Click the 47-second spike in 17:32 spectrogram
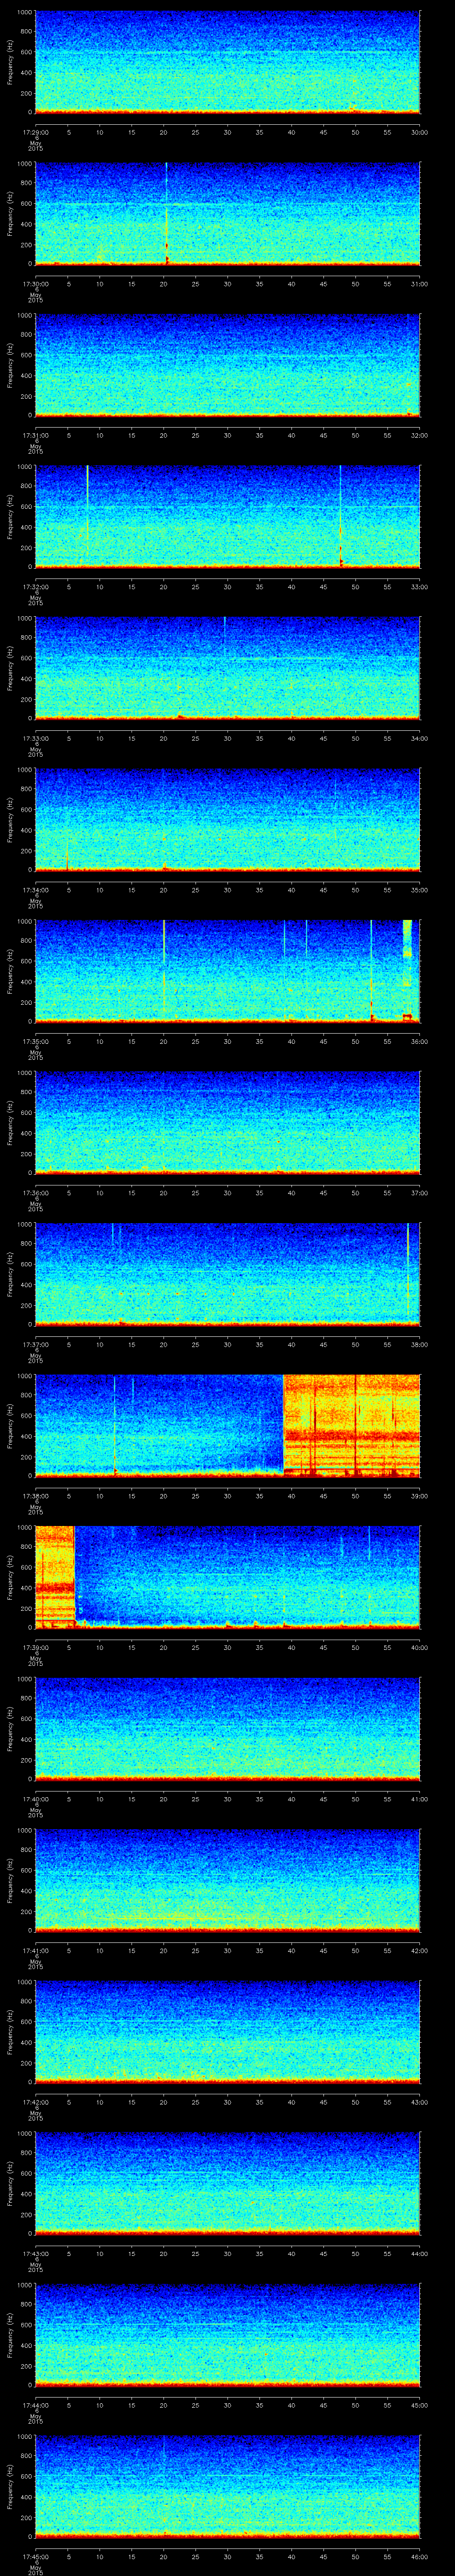The image size is (455, 2576). click(x=340, y=516)
